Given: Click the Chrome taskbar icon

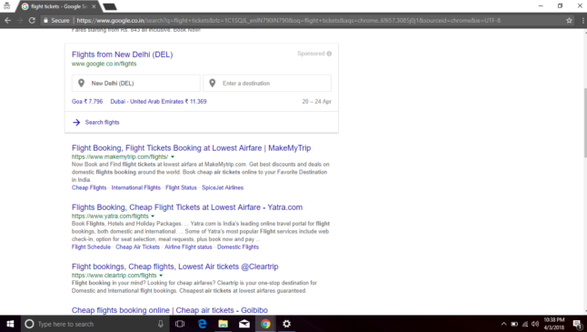Looking at the screenshot, I should [265, 324].
